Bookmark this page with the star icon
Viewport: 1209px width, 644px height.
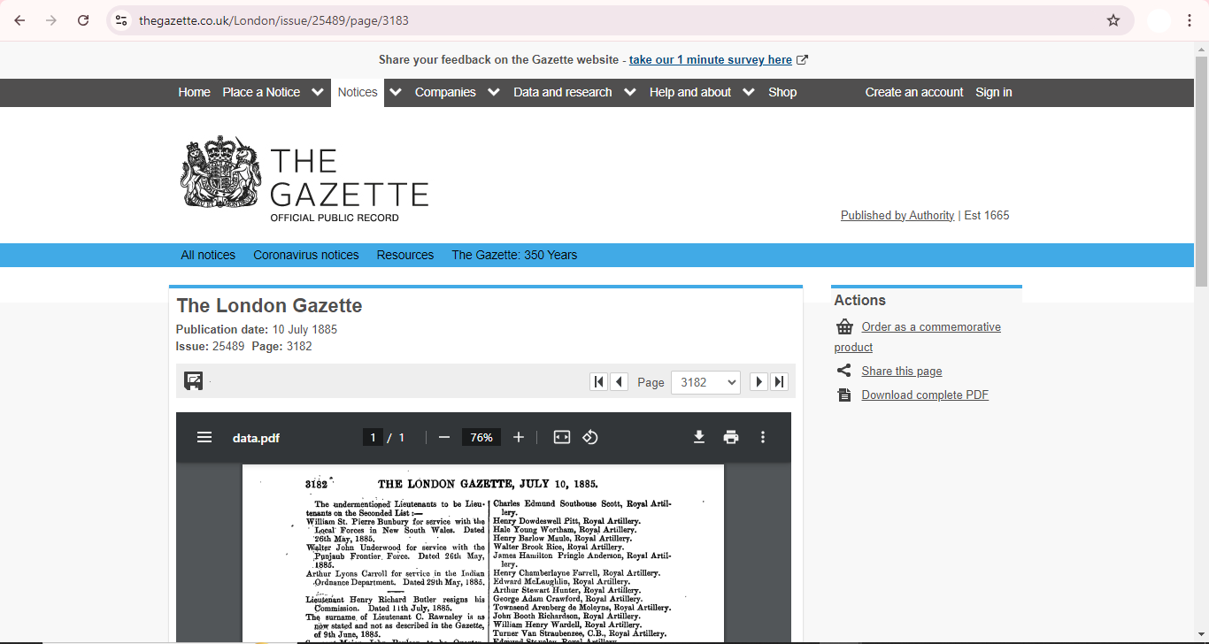point(1113,20)
